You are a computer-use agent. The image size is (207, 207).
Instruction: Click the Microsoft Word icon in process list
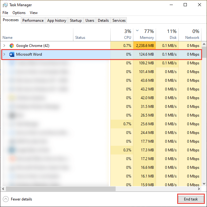[x=12, y=54]
